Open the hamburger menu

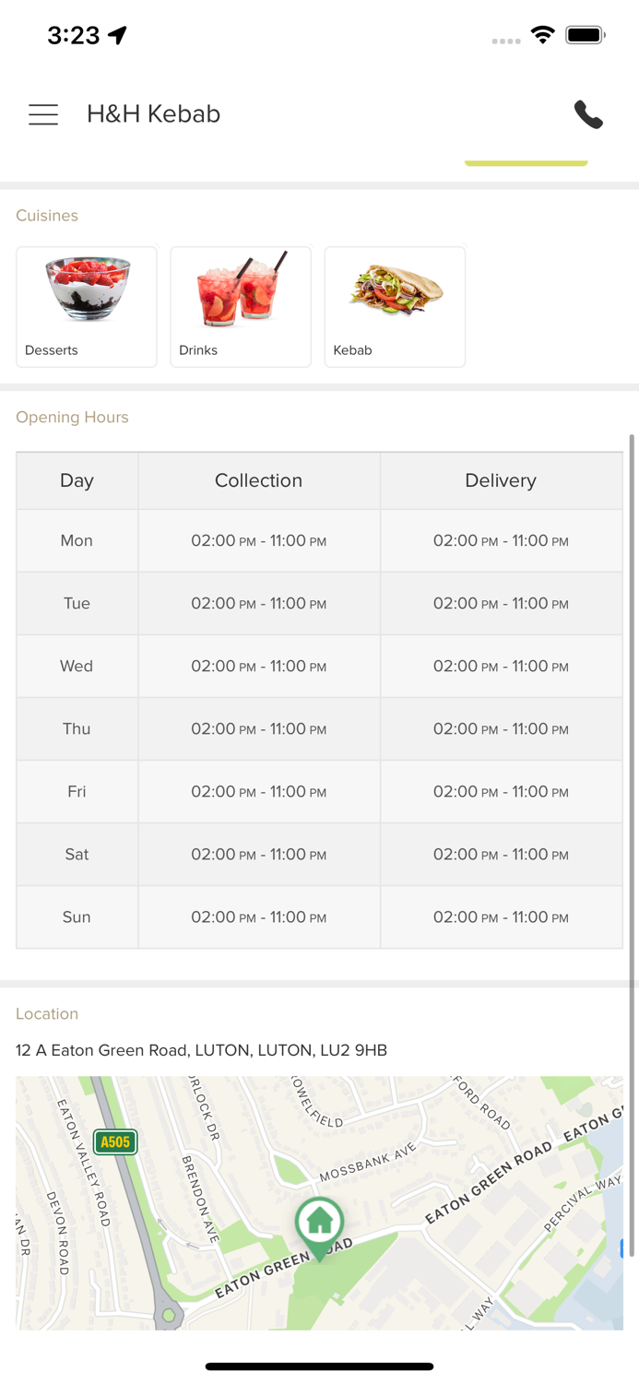43,114
